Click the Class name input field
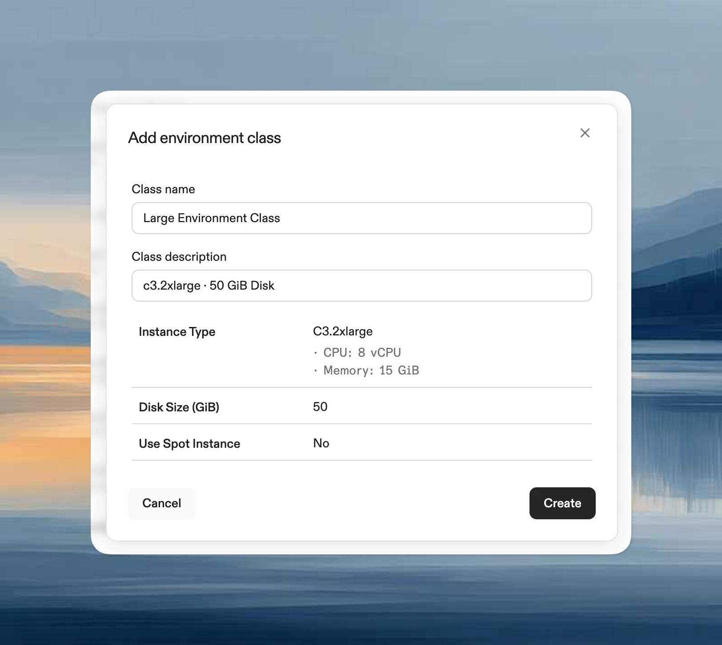This screenshot has width=722, height=645. 361,218
